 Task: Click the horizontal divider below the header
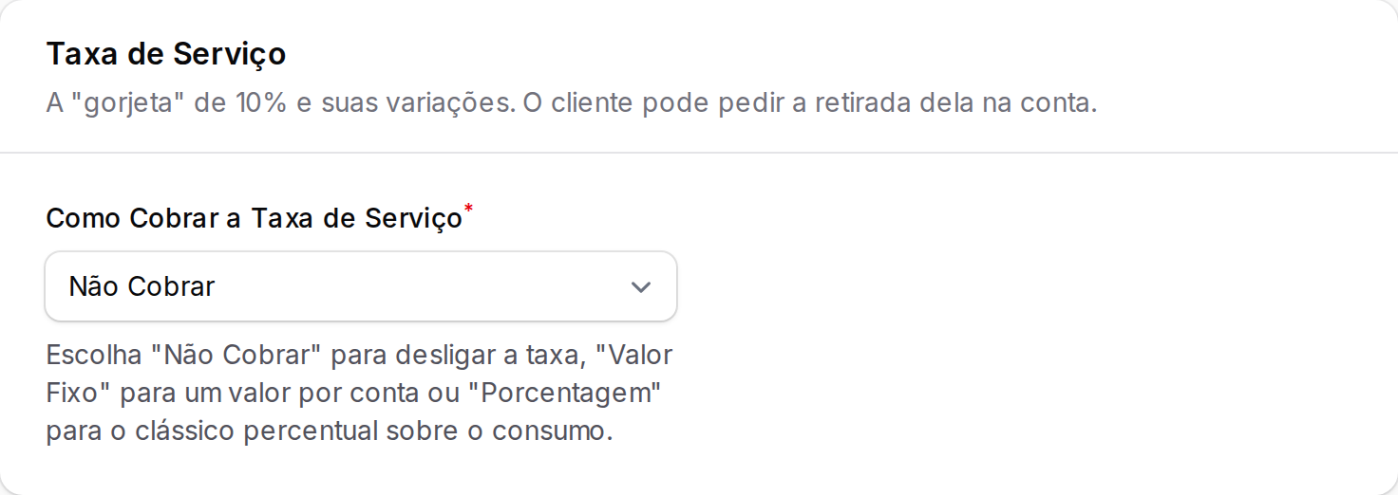(699, 153)
